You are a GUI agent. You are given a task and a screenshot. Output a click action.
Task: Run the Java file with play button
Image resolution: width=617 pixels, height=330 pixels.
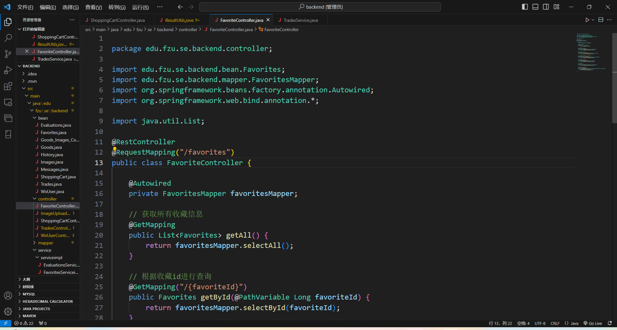click(587, 20)
